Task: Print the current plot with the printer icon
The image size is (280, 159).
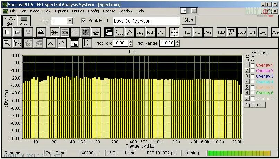Action: pyautogui.click(x=41, y=32)
